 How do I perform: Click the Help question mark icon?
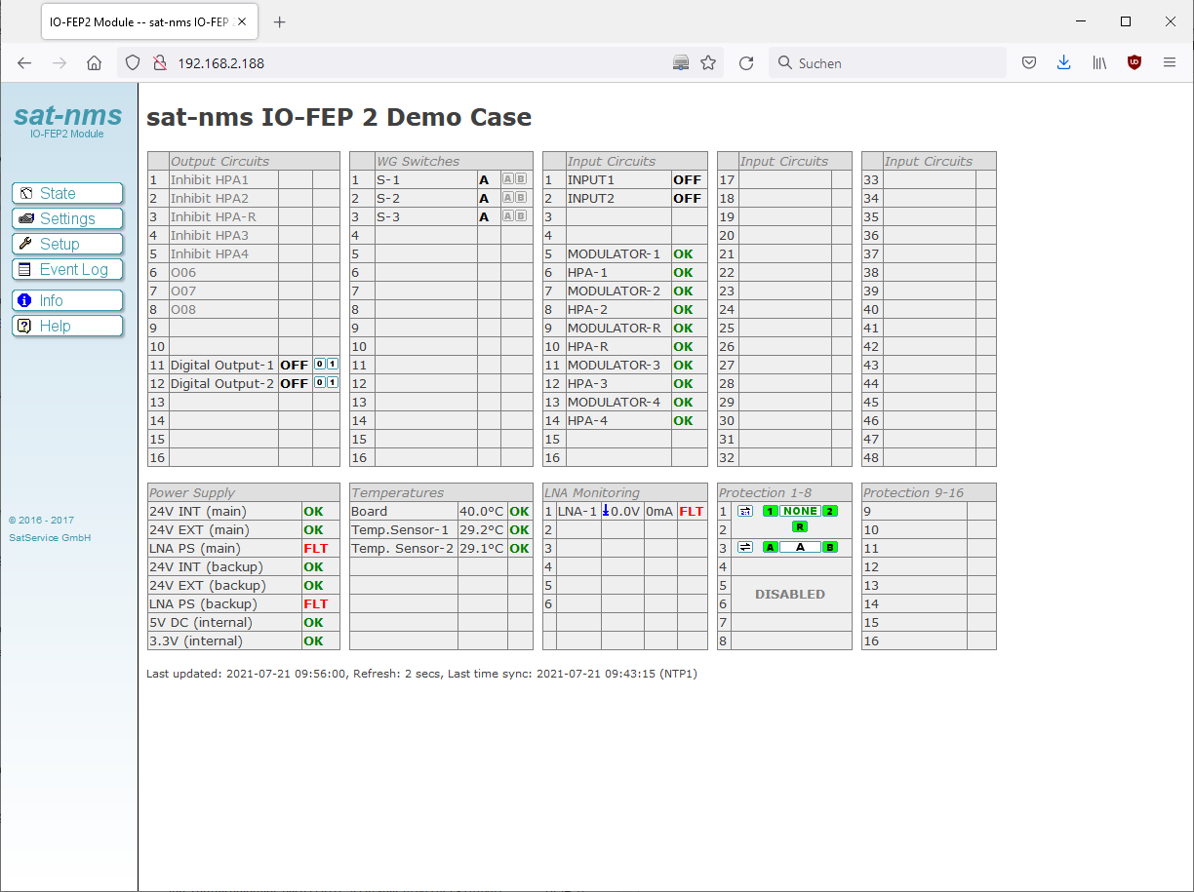(x=25, y=326)
